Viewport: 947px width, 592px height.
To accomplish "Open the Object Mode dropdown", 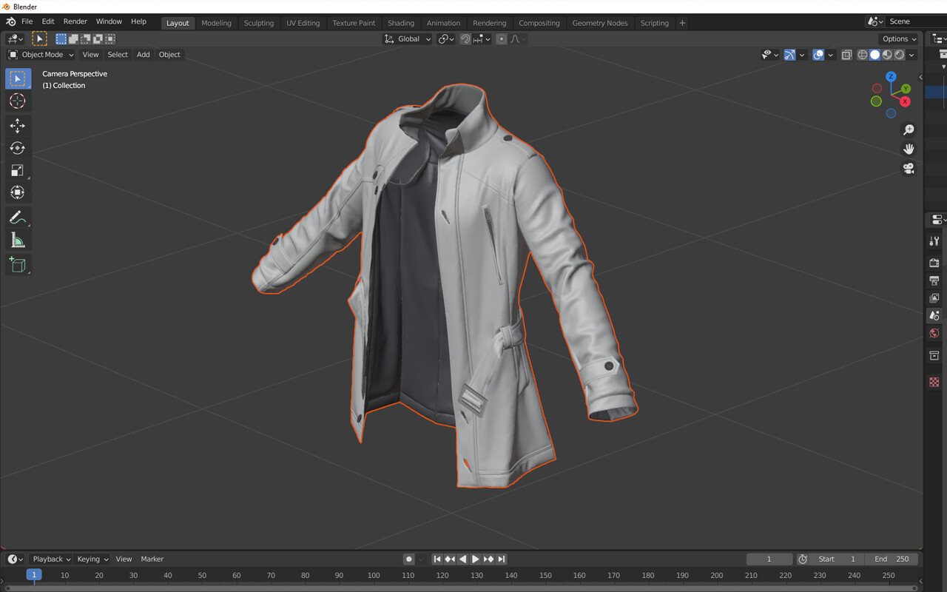I will [40, 54].
